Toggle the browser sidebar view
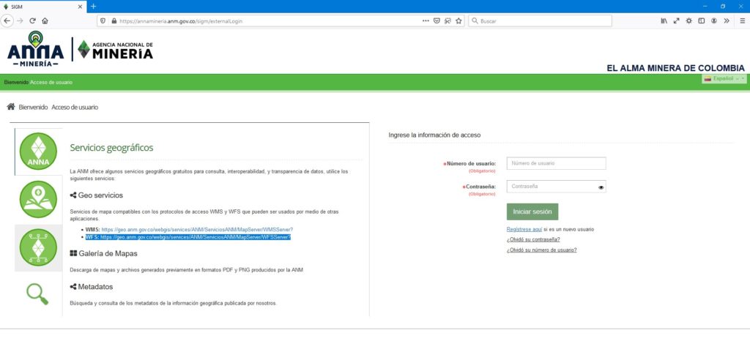Screen dimensions: 750x344 coord(701,20)
